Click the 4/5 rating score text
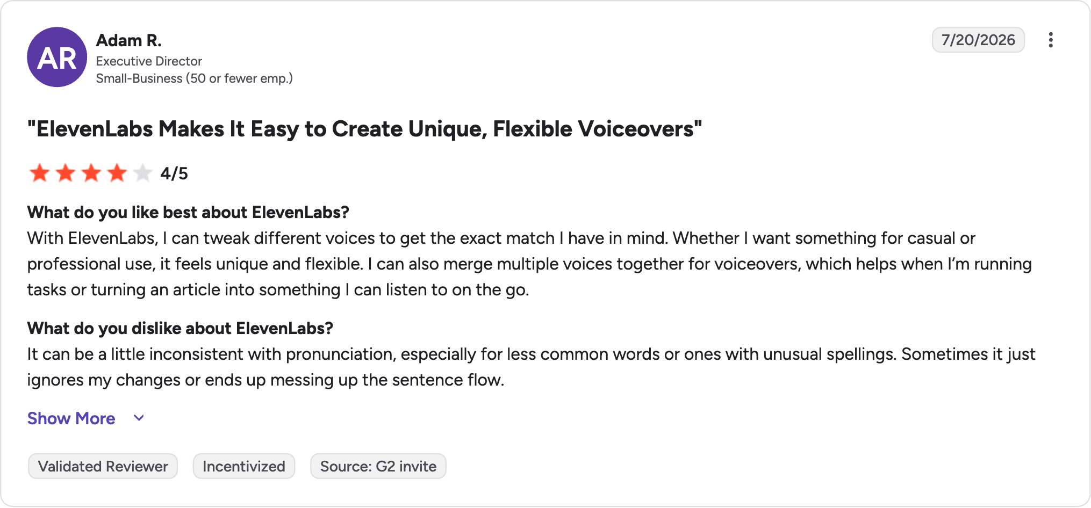Viewport: 1091px width, 508px height. [x=174, y=173]
